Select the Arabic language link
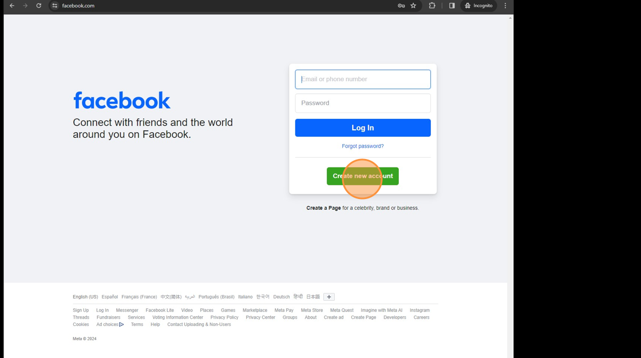This screenshot has width=641, height=358. [x=189, y=297]
